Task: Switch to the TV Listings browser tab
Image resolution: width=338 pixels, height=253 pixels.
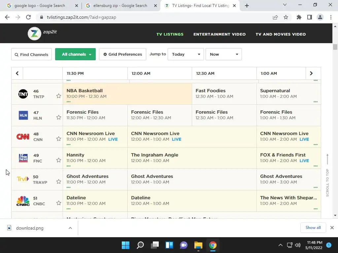Action: click(x=200, y=6)
